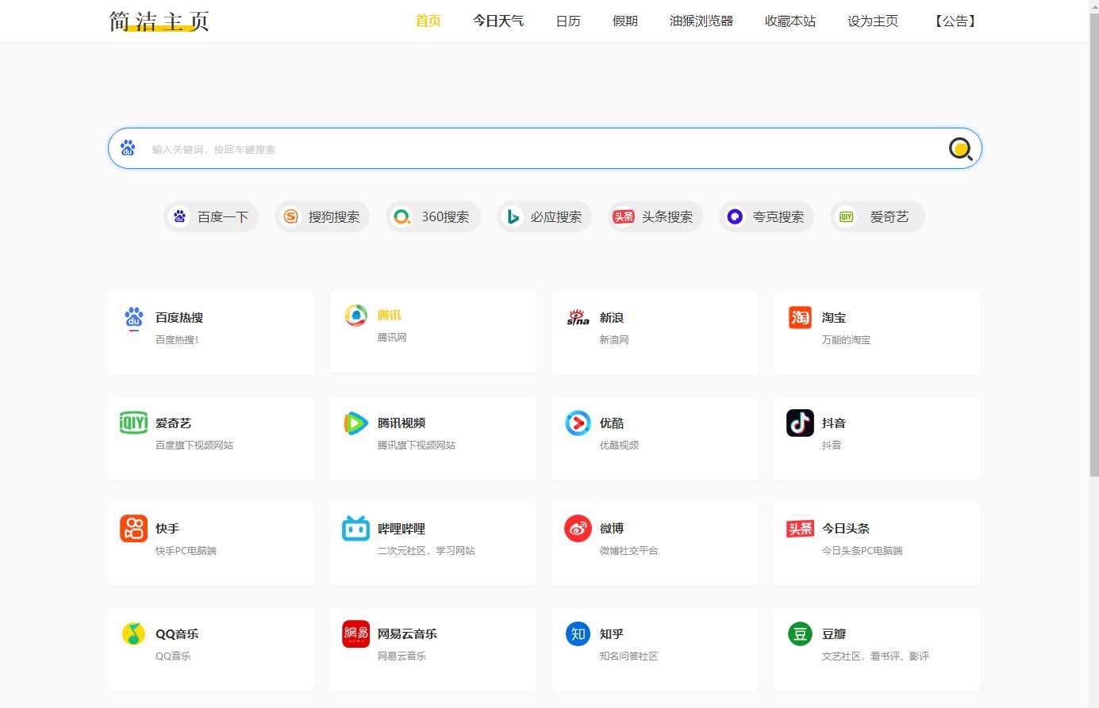The height and width of the screenshot is (708, 1099).
Task: Click the 百度热搜 card icon
Action: [x=134, y=318]
